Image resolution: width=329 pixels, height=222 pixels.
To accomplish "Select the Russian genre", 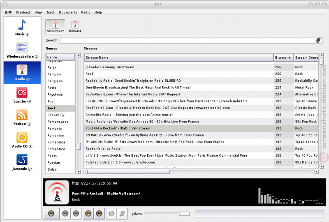I will [x=60, y=163].
